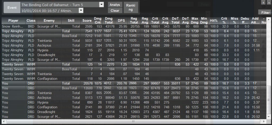Select Tripz Almighty Asclepius enemy cell

(x=44, y=45)
